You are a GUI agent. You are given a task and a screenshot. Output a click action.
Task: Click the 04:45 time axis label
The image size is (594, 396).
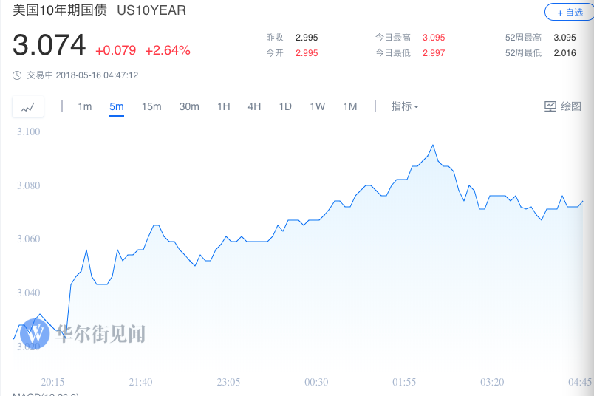click(580, 382)
